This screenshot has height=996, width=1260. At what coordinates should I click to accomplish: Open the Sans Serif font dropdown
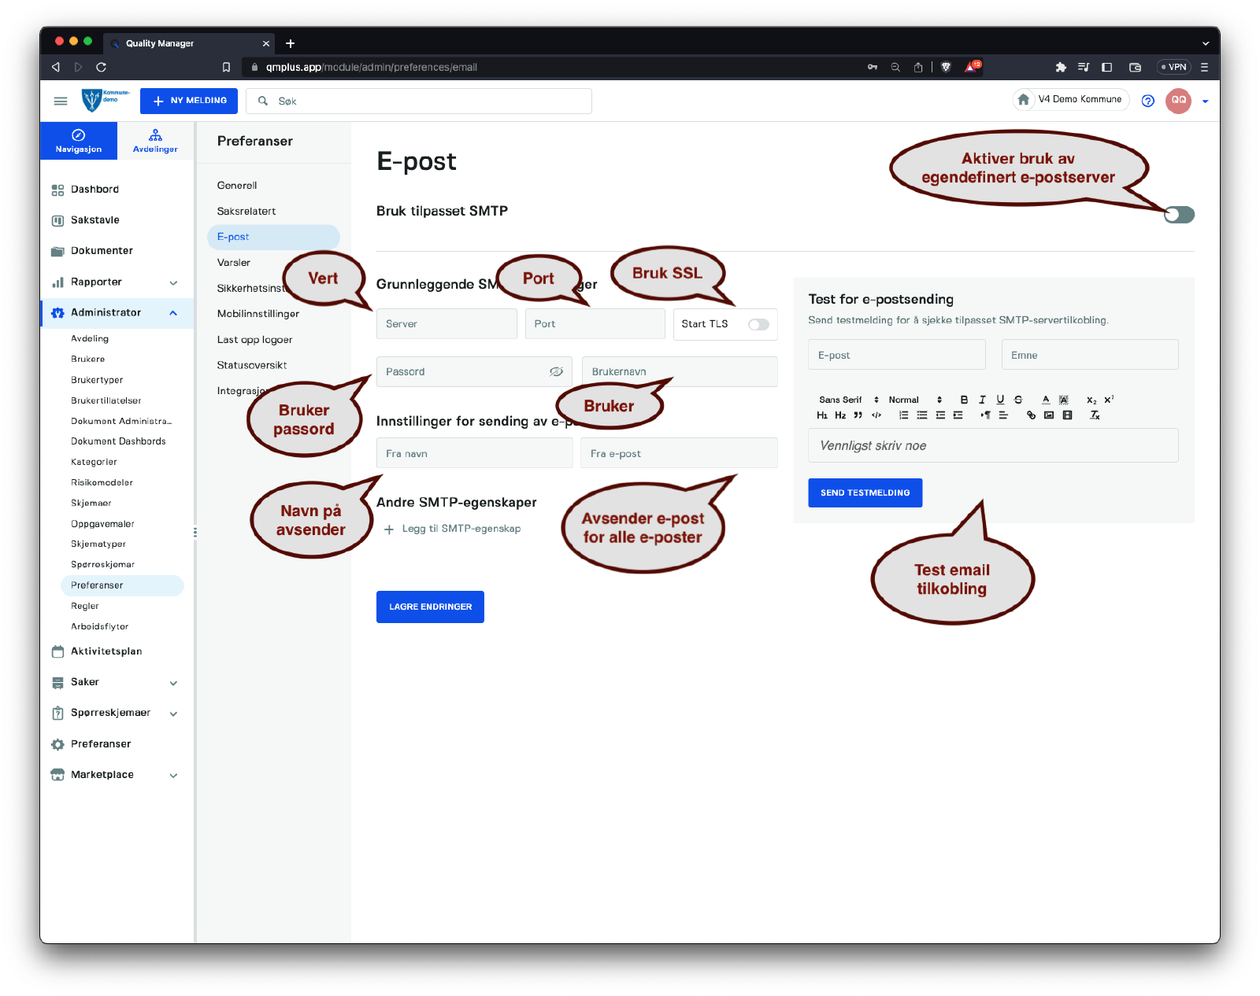pyautogui.click(x=848, y=400)
